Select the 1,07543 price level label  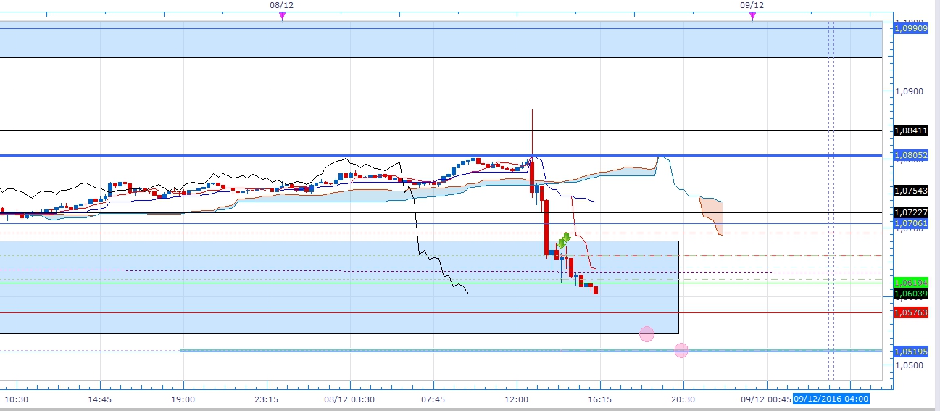[x=911, y=191]
